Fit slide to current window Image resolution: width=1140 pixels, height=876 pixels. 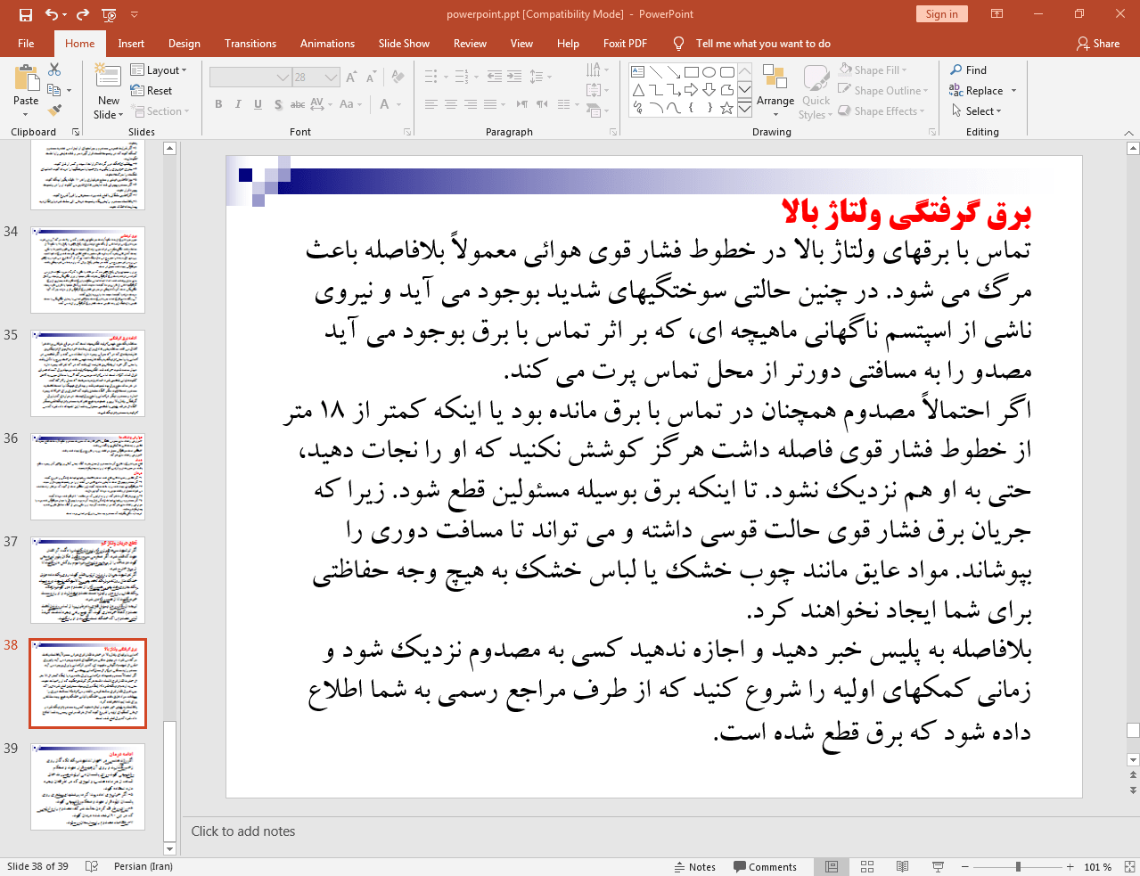[x=1129, y=866]
